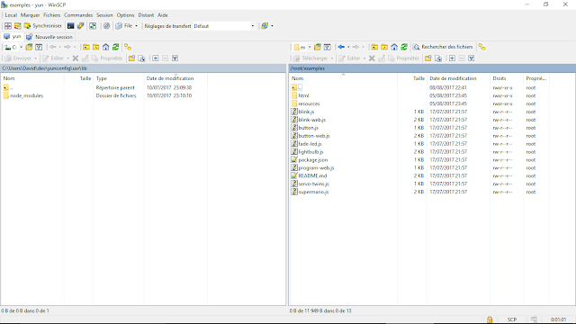Click local panel filter icon
The height and width of the screenshot is (324, 576).
39,47
